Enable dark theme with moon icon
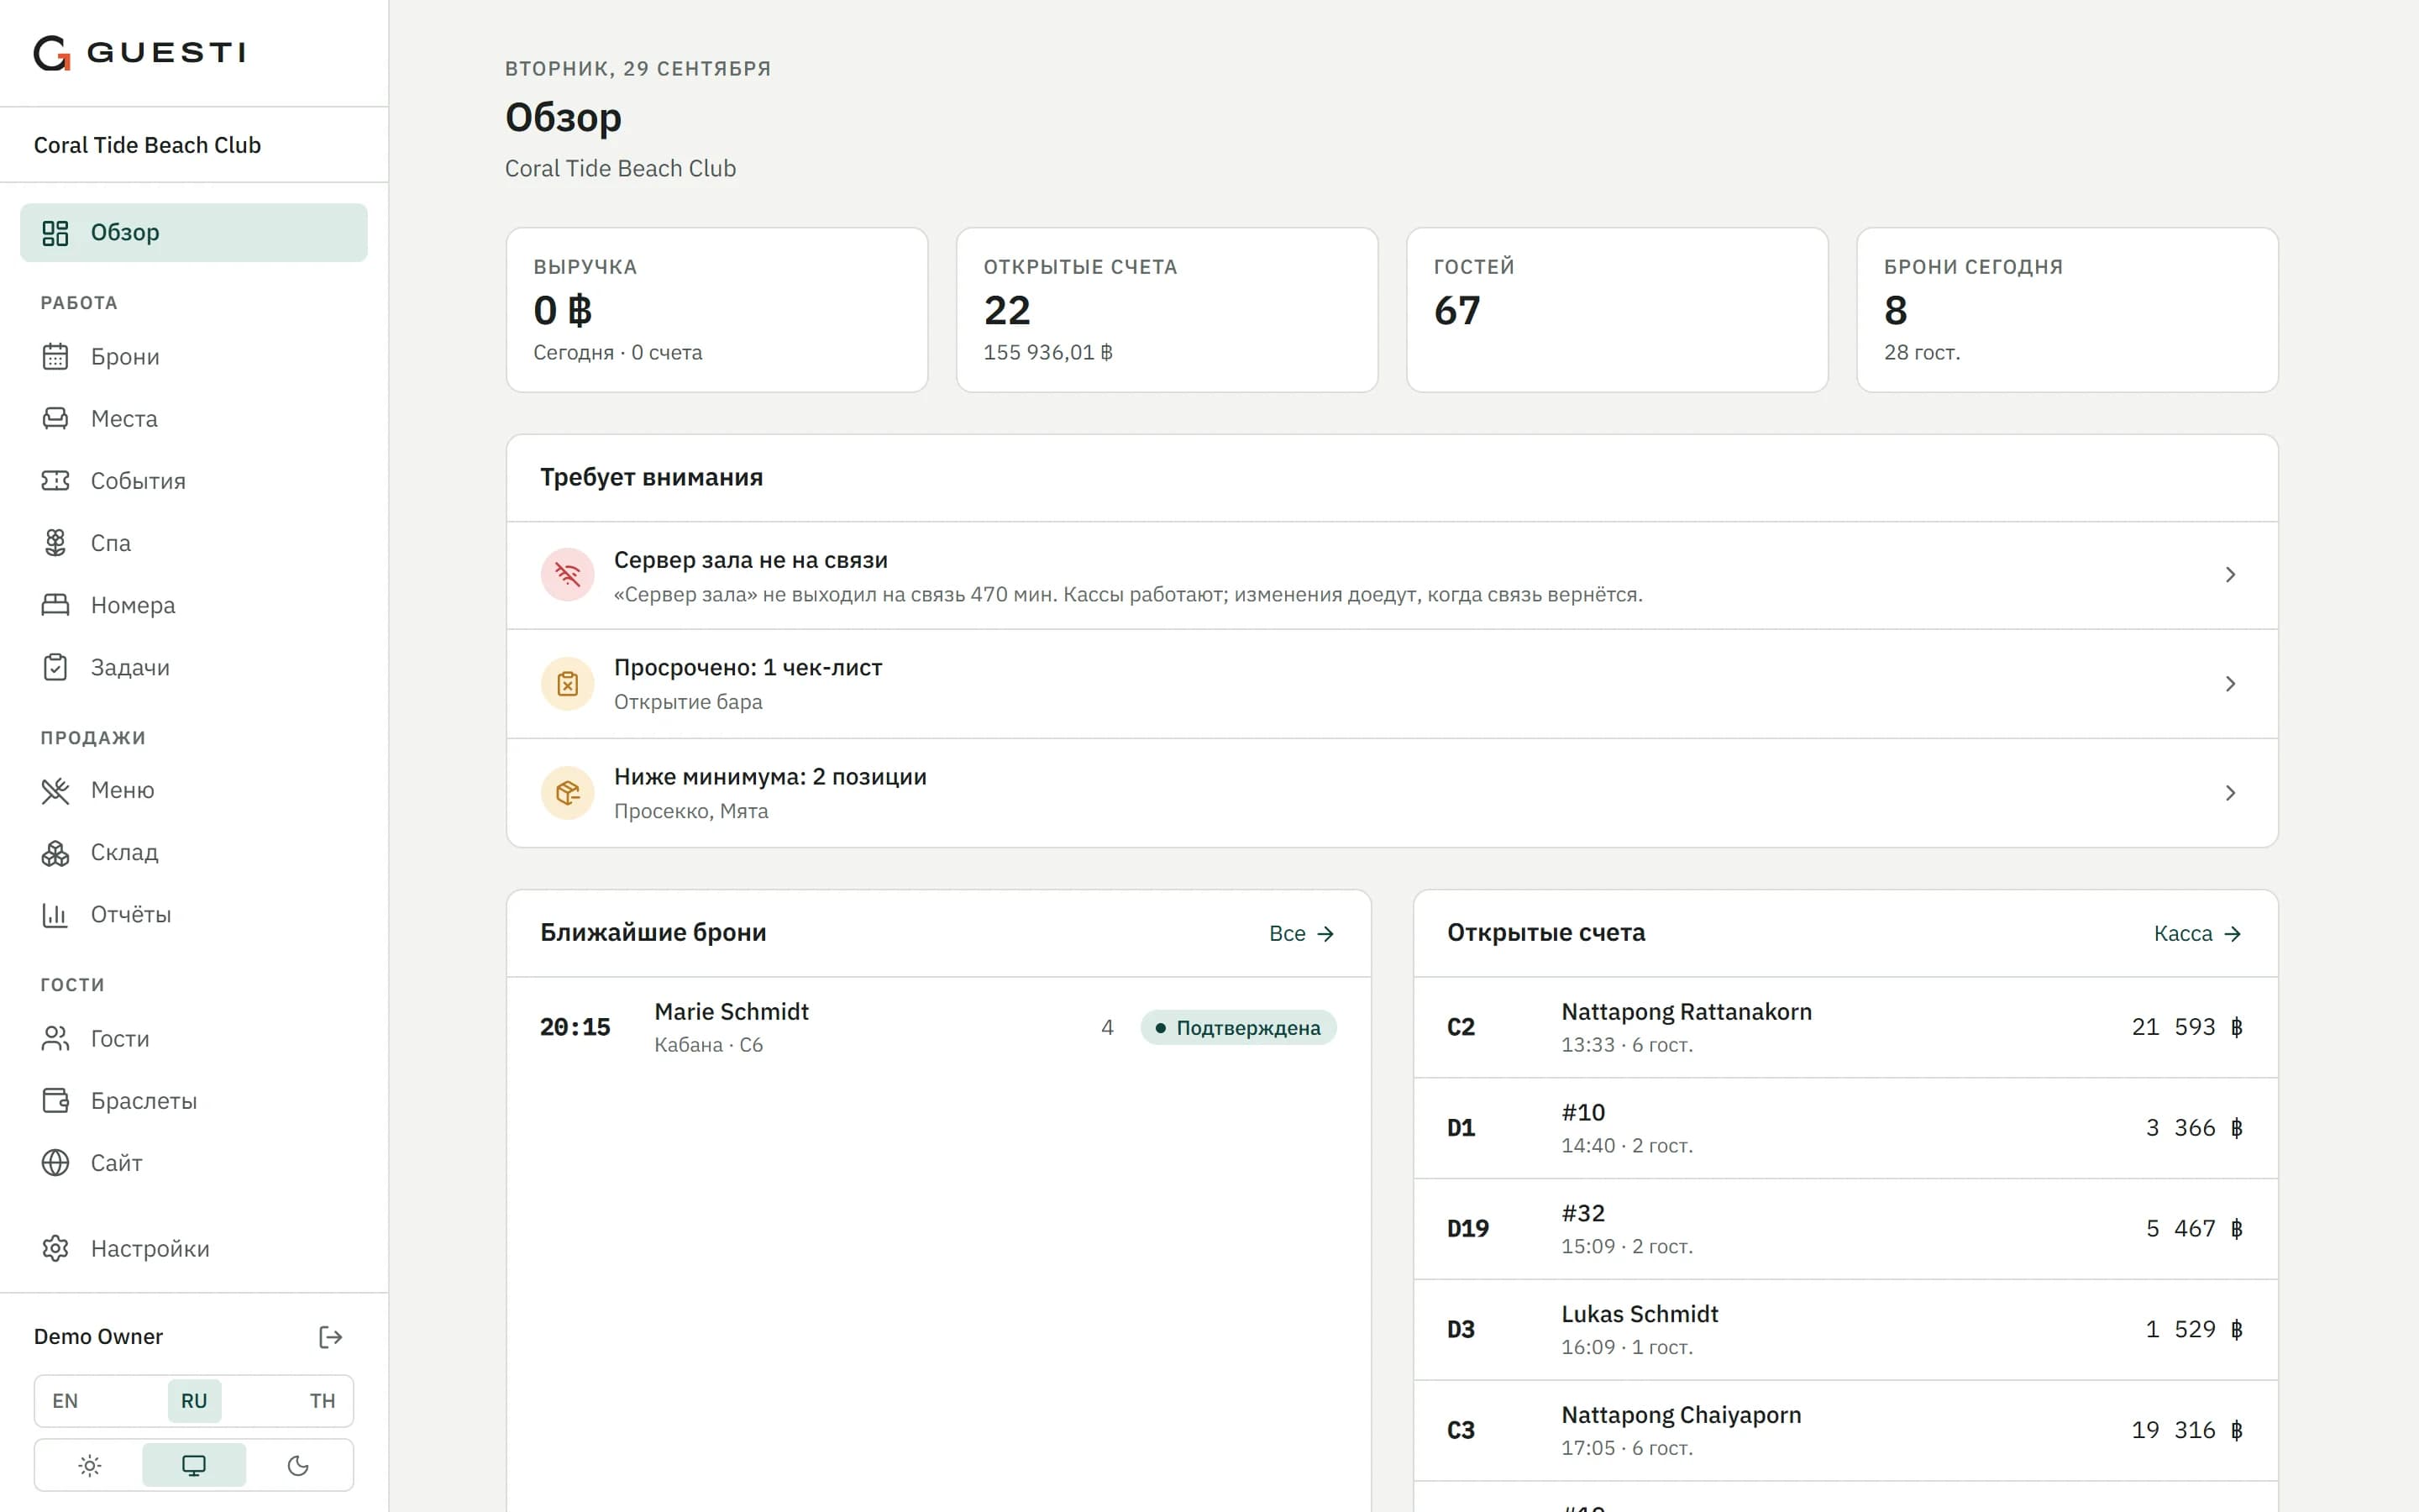This screenshot has width=2419, height=1512. tap(298, 1466)
